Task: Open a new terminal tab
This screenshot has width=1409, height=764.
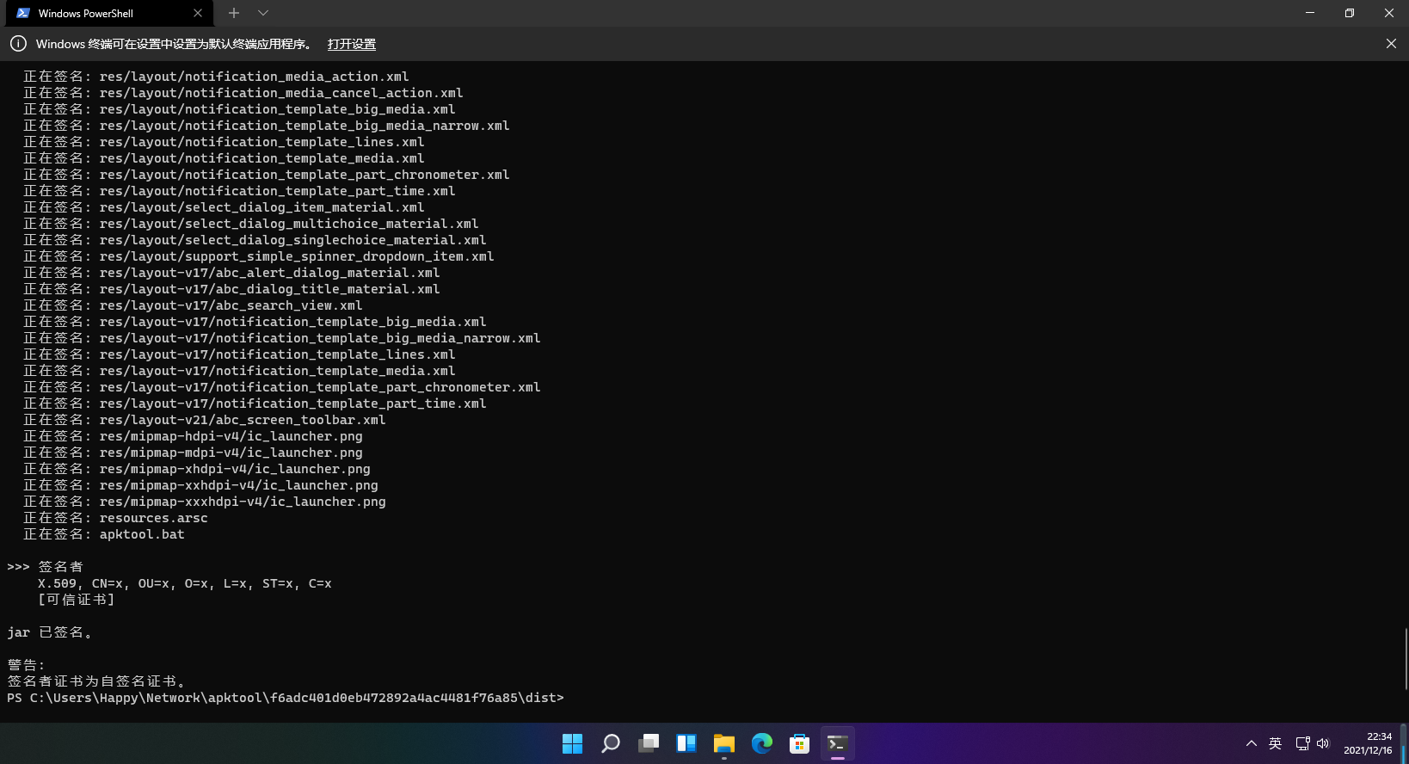Action: (234, 13)
